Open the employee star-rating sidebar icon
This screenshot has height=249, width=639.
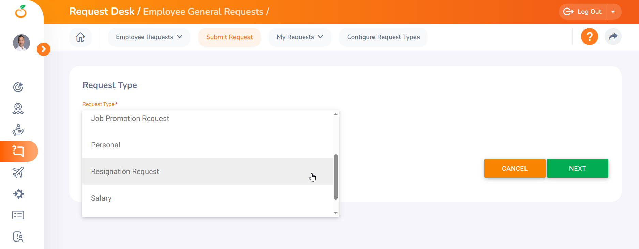click(x=18, y=109)
